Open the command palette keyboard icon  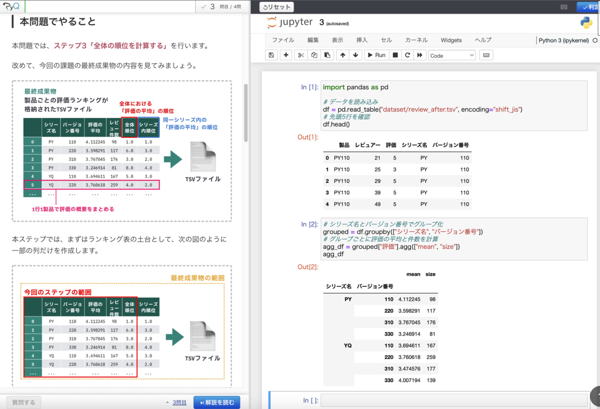tap(486, 55)
